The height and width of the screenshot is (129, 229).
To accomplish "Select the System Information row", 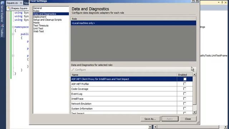I will coord(124,109).
